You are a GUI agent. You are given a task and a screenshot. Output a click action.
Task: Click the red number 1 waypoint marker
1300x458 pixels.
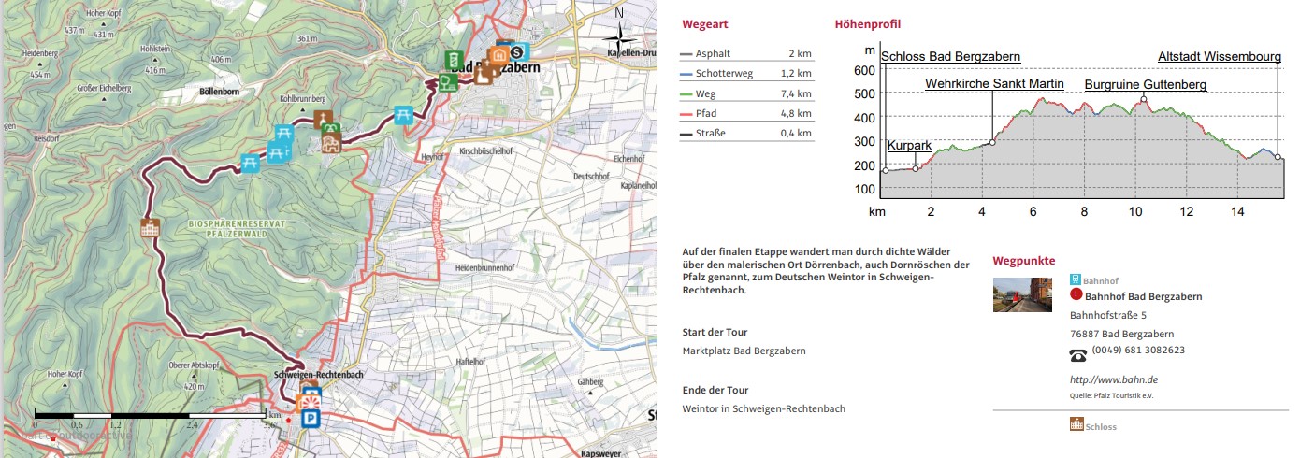tap(1076, 295)
